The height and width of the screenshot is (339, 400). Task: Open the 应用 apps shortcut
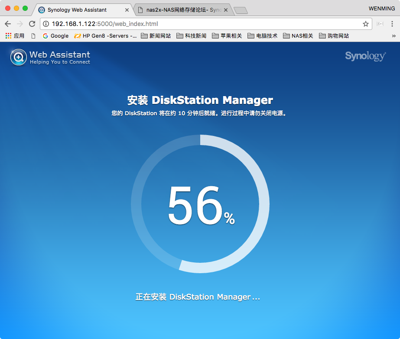[15, 36]
